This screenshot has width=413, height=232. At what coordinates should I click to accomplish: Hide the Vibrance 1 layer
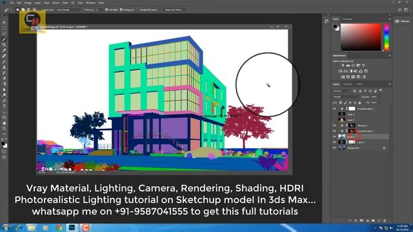pyautogui.click(x=334, y=126)
